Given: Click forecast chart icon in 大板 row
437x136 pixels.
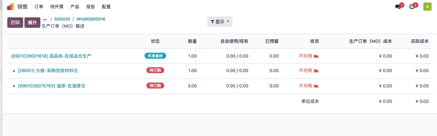Looking at the screenshot, I should [x=316, y=71].
